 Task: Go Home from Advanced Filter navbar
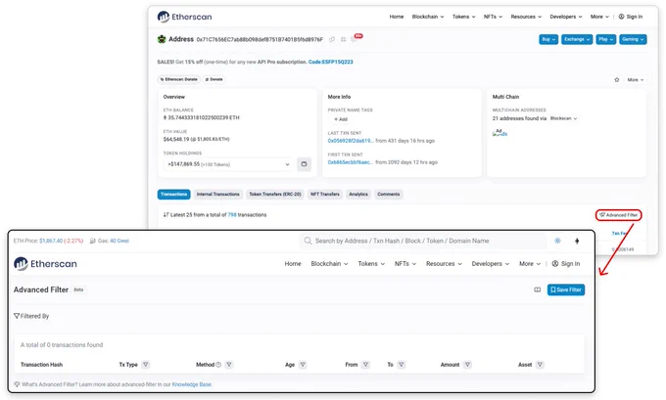[x=293, y=264]
